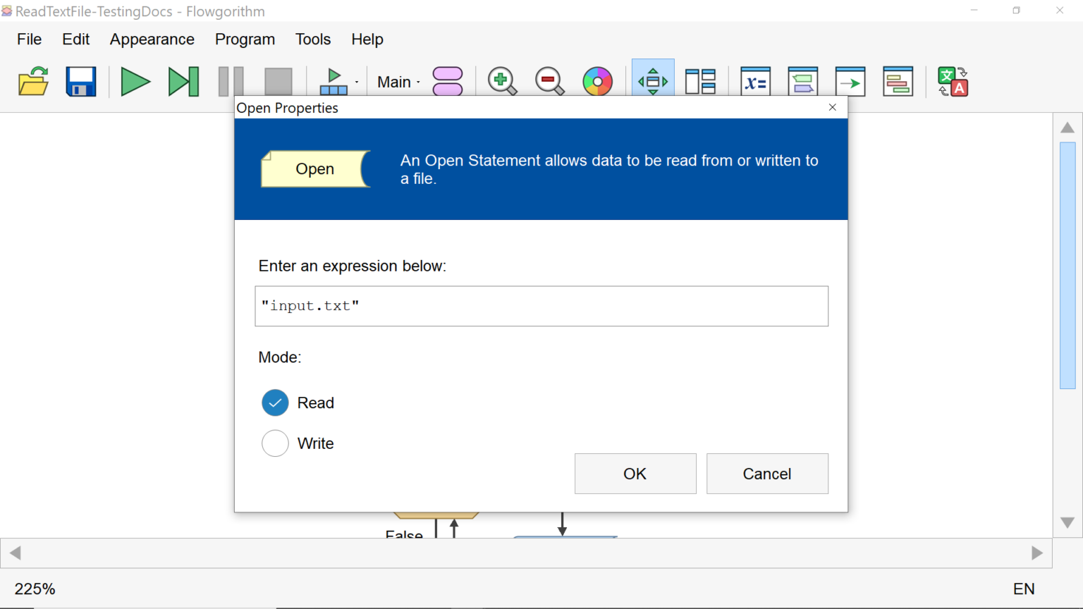Select the Write mode radio button

(275, 443)
